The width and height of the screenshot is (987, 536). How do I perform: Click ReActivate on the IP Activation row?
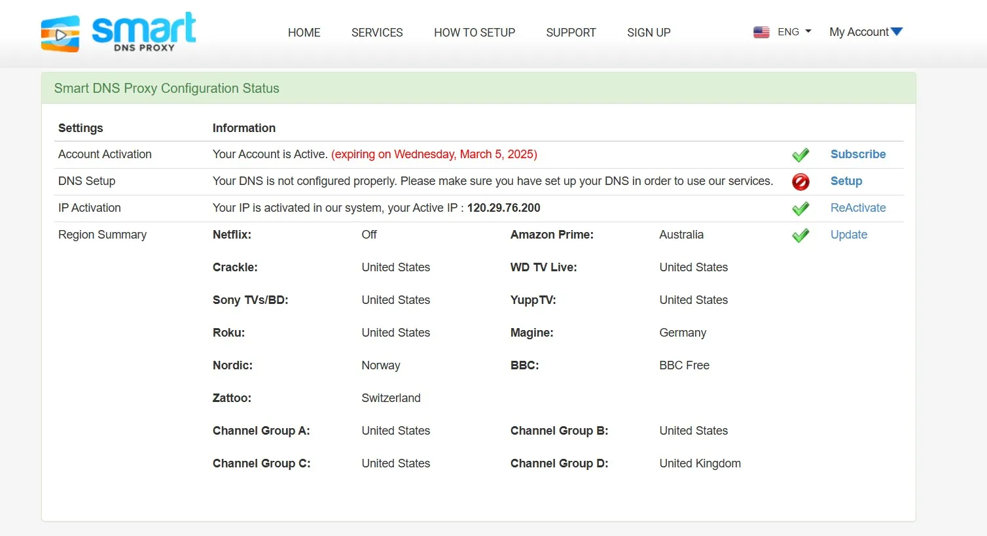(857, 208)
